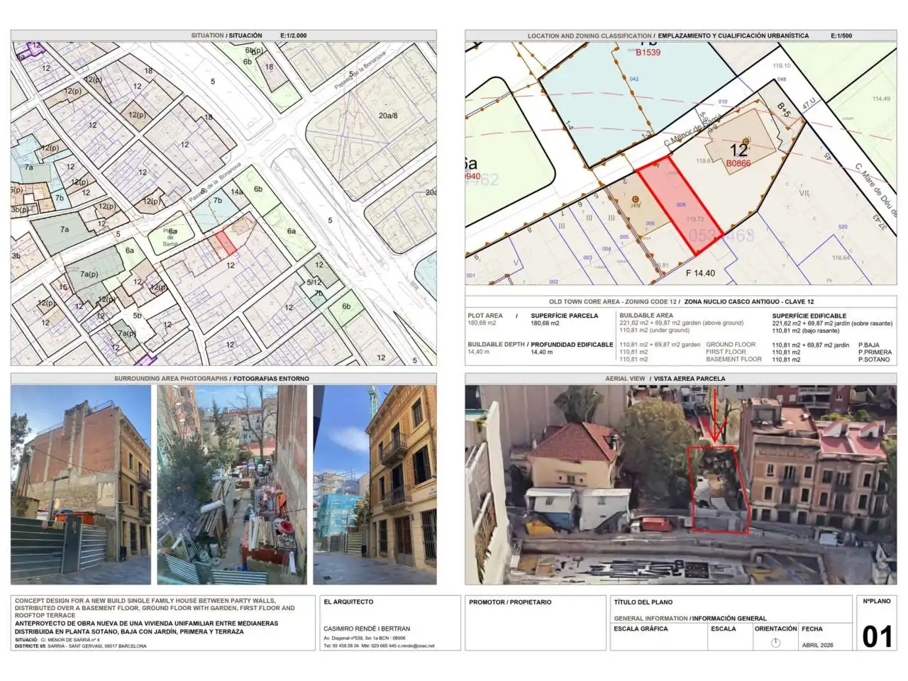Click the 'E:1/500' scale label
This screenshot has height=681, width=908.
[841, 35]
